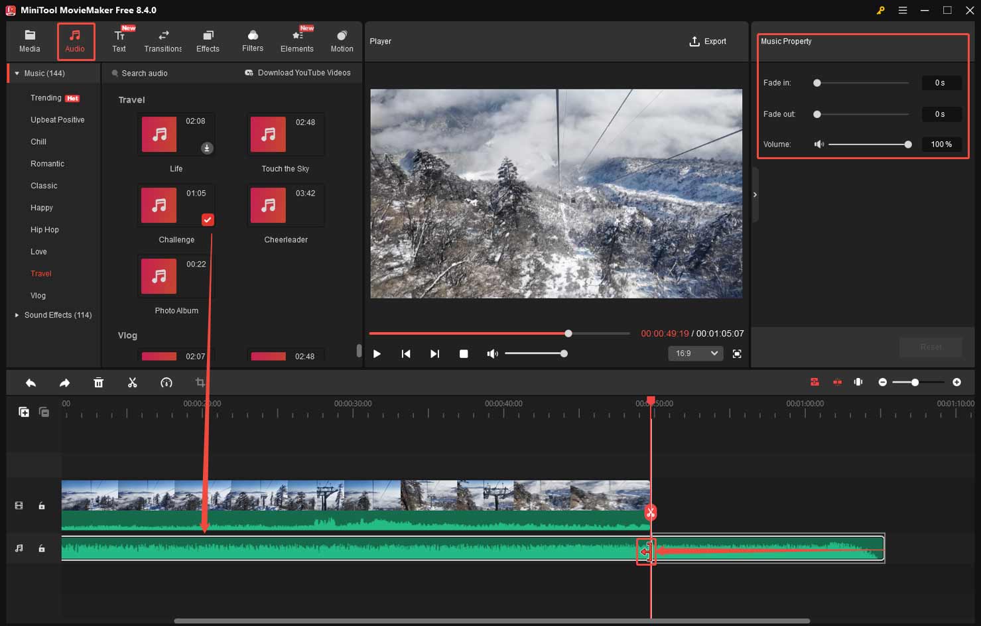Open Download YouTube Videos
The image size is (981, 626).
point(297,73)
